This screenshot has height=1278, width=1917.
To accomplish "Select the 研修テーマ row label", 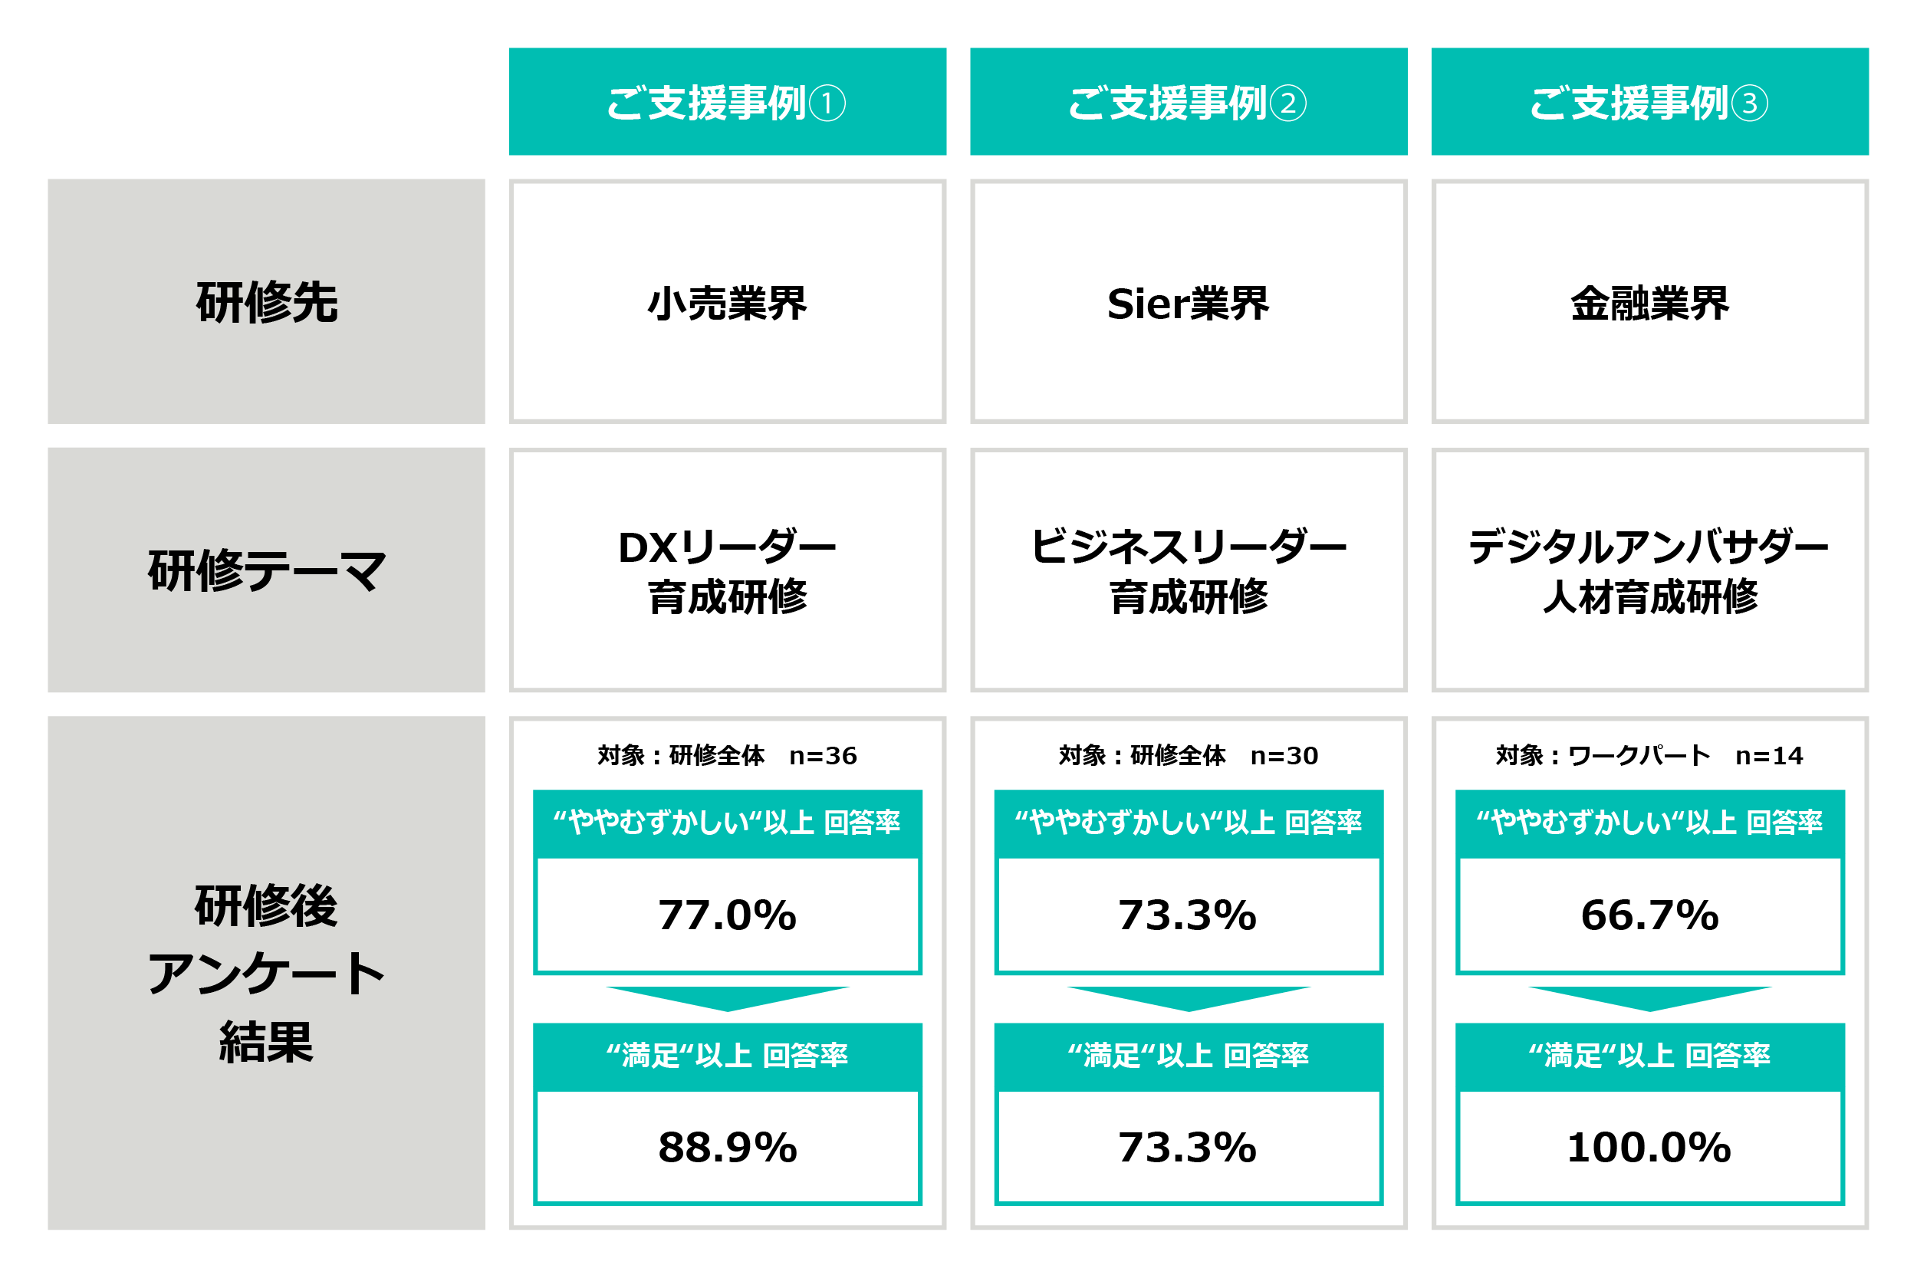I will click(267, 570).
